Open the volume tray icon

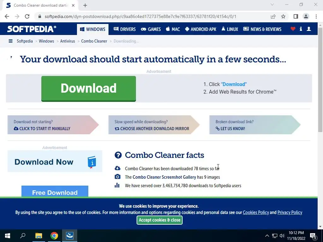point(282,236)
